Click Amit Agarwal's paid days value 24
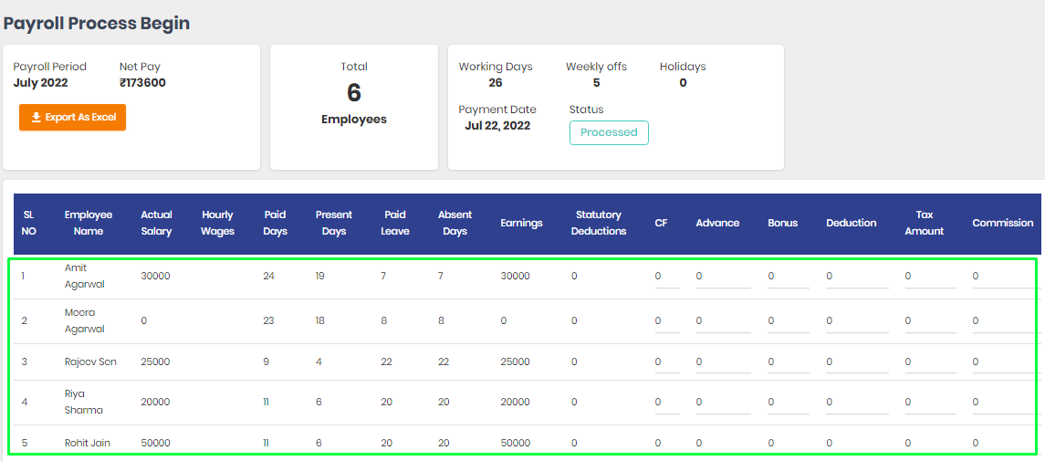Viewport: 1045px width, 461px height. [x=269, y=276]
